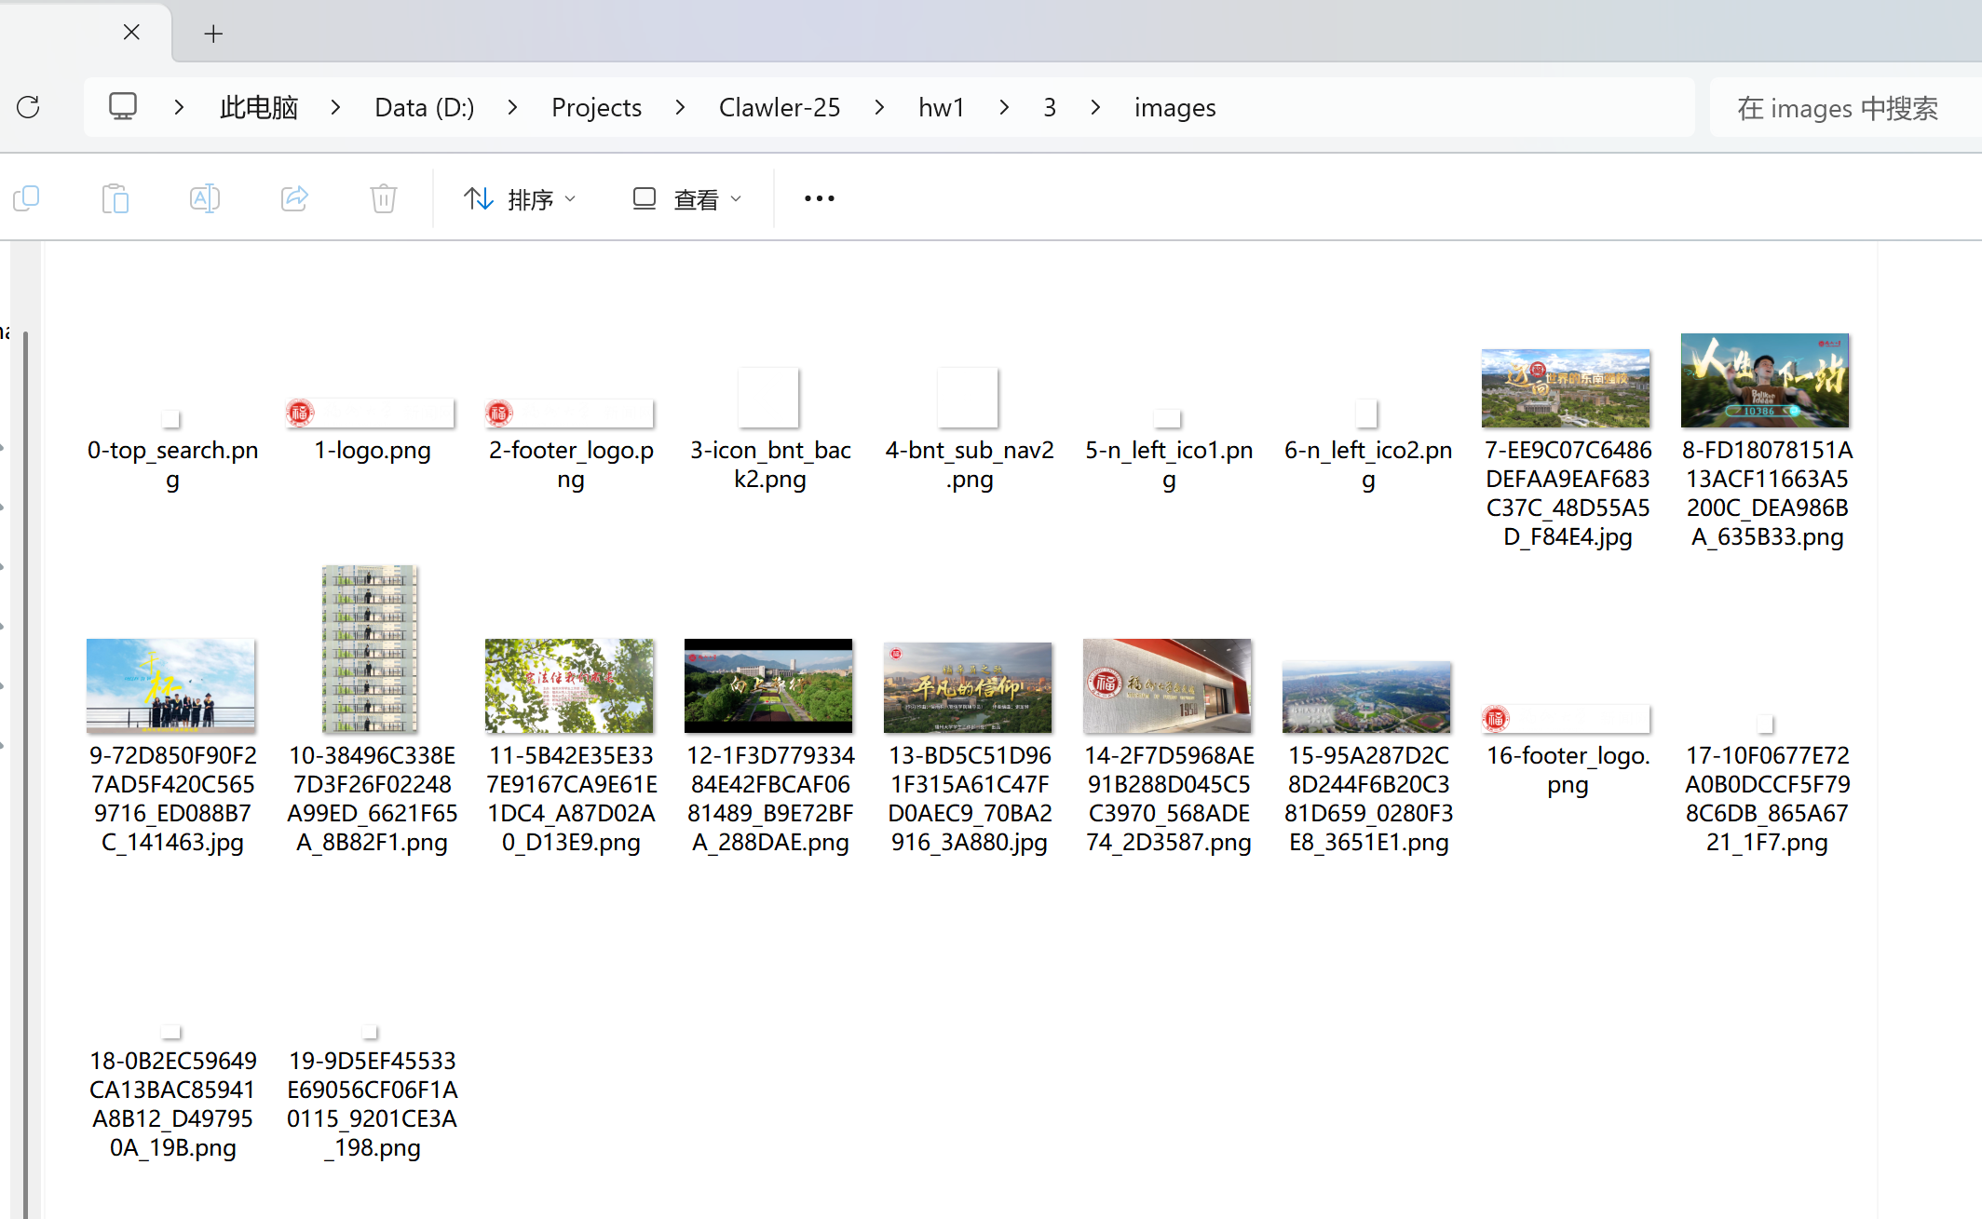Click the paste clipboard icon

[115, 198]
